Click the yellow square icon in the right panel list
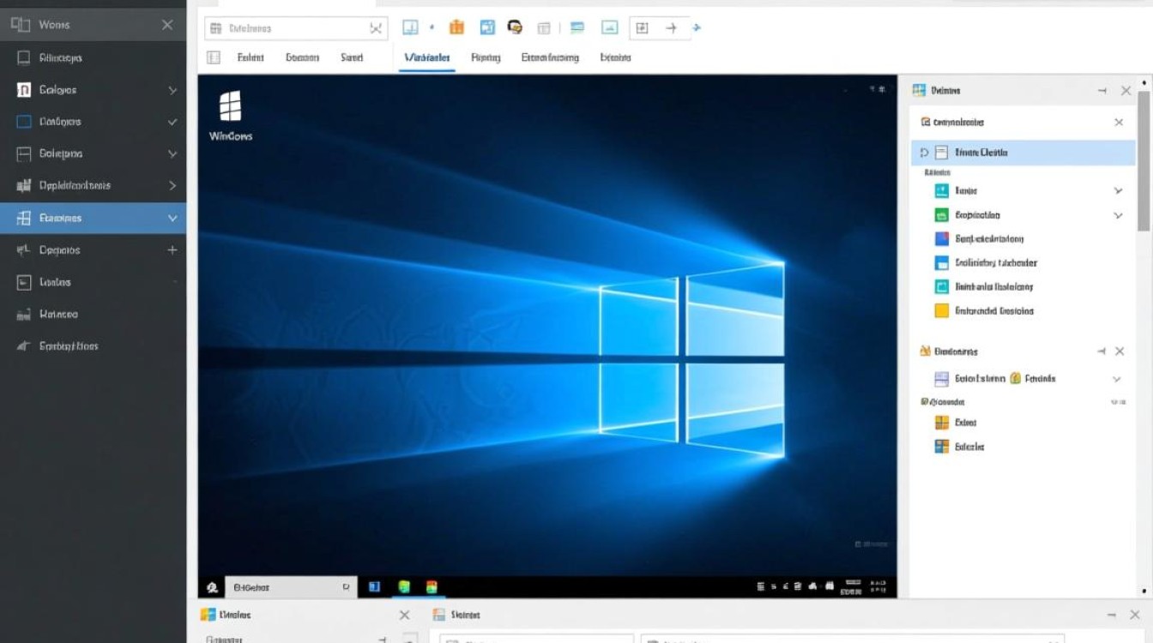This screenshot has height=643, width=1153. pos(941,311)
